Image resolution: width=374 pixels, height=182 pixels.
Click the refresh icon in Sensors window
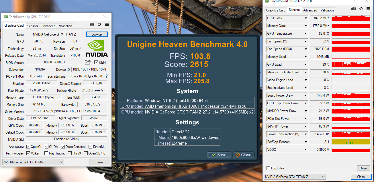click(361, 9)
